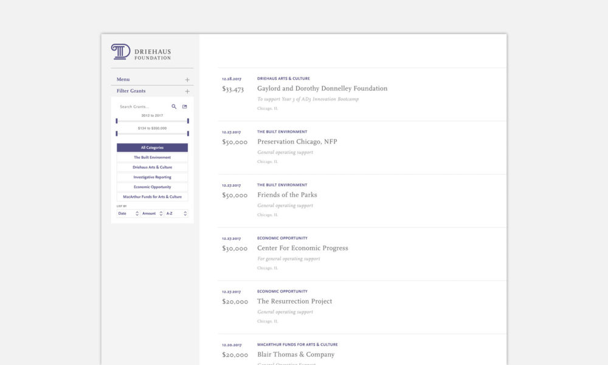Click the Menu header label
This screenshot has width=608, height=365.
pyautogui.click(x=123, y=79)
